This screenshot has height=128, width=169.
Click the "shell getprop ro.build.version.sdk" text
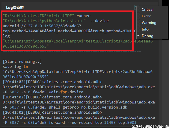(88, 107)
